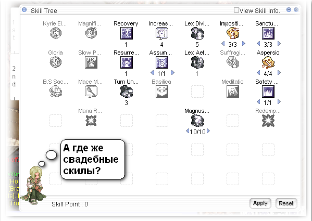Screen dimensions: 312x221
Task: Click the Increase Agility skill icon
Action: (x=162, y=33)
